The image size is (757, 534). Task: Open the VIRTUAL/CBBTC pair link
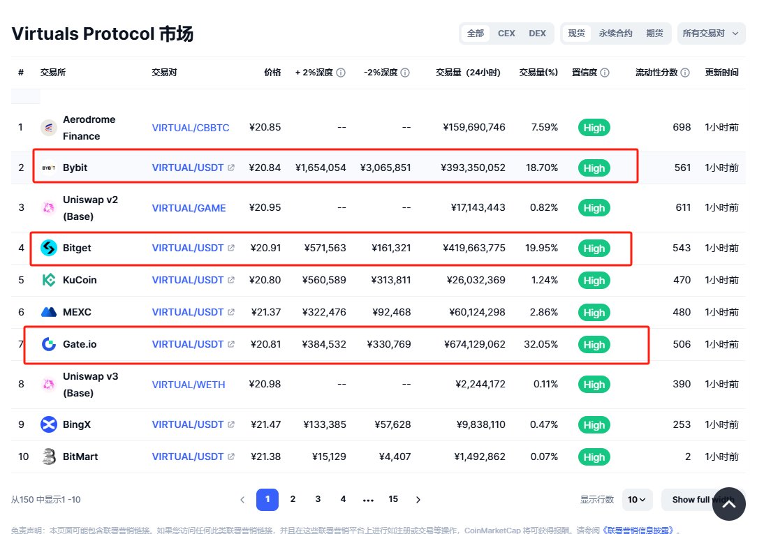(x=191, y=128)
